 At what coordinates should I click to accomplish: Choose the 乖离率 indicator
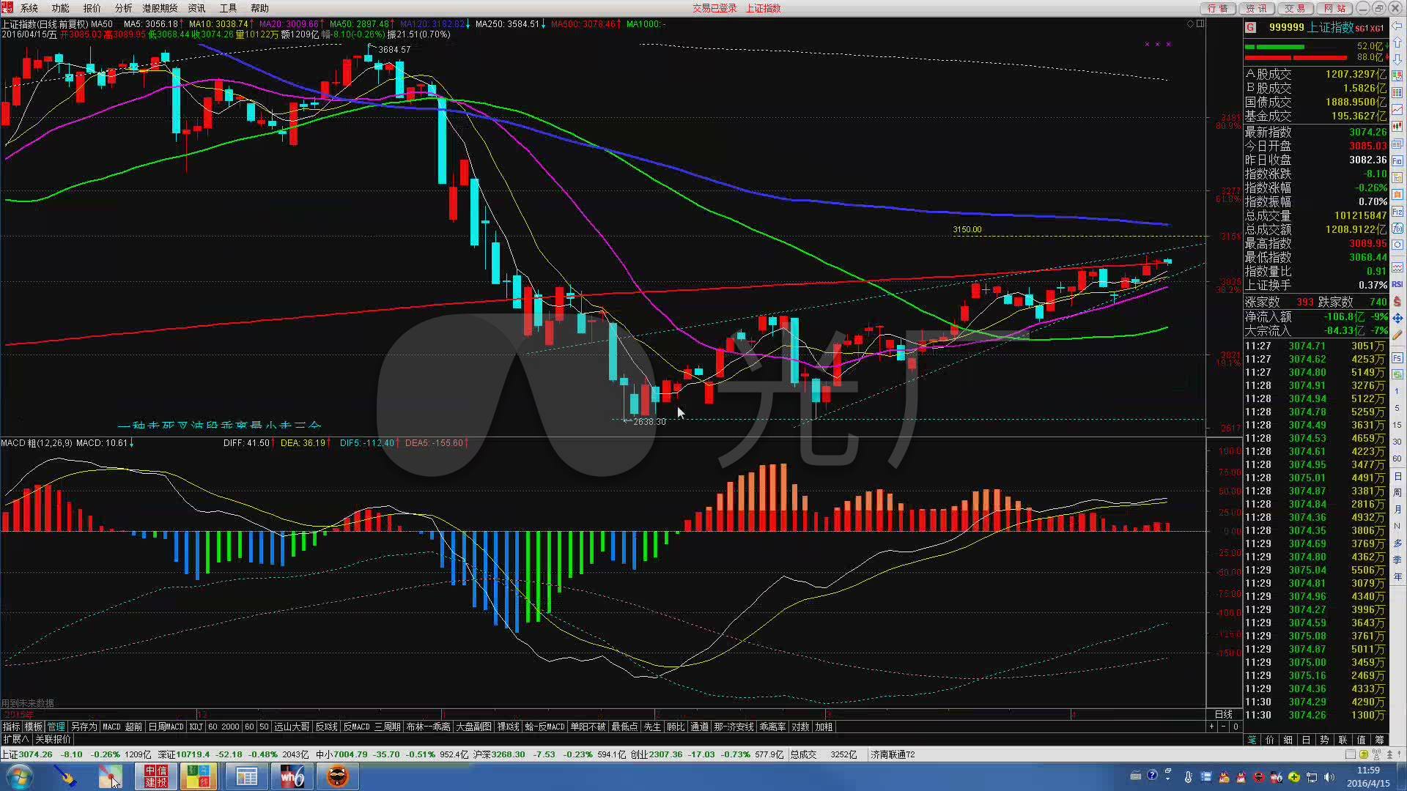[772, 727]
